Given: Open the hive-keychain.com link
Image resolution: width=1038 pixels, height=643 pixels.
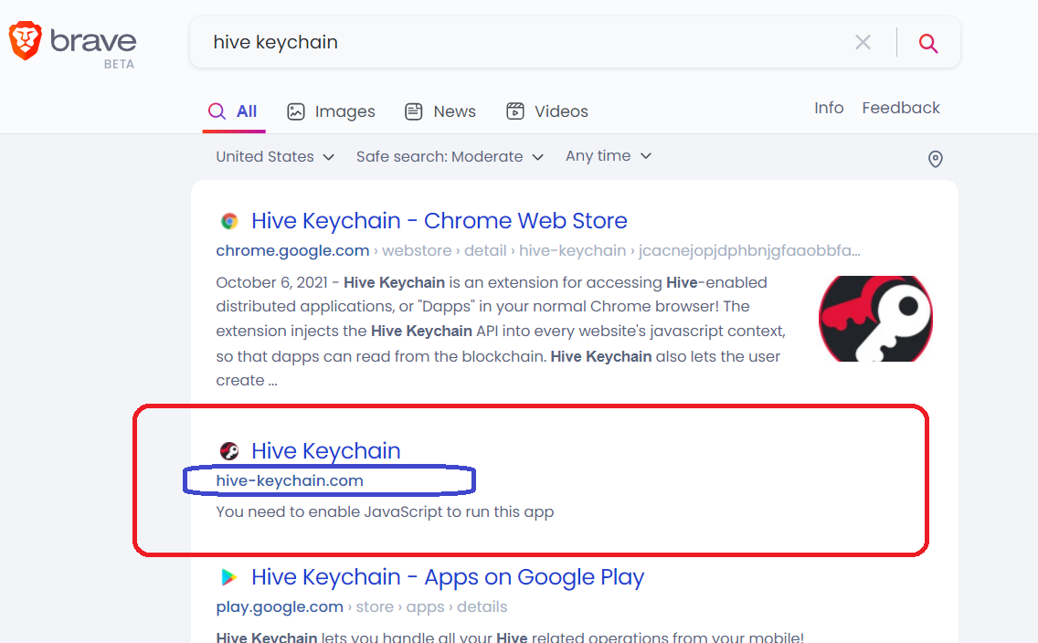Looking at the screenshot, I should pyautogui.click(x=289, y=480).
